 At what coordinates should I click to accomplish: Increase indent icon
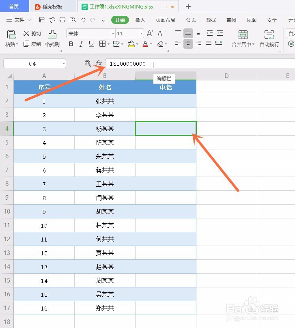(220, 33)
